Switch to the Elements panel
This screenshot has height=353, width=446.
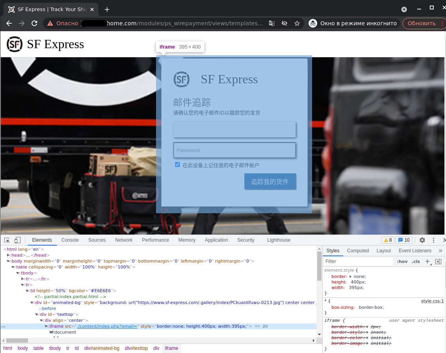(42, 240)
